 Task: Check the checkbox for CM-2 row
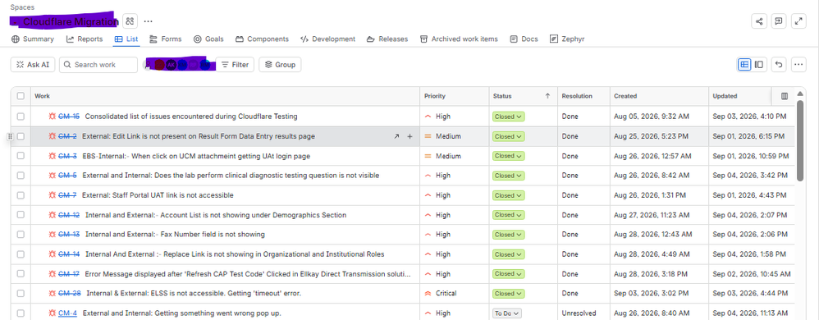(x=21, y=136)
